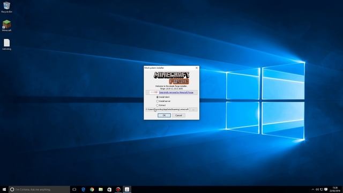Close the Mod system installer window
The height and width of the screenshot is (193, 343).
[x=197, y=68]
